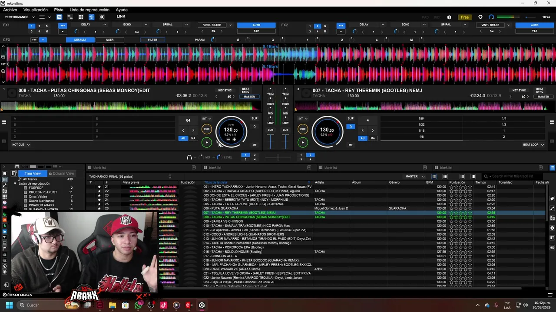Decrease deck 1 BPM with minus button
Viewport: 556px width, 312px height.
(x=228, y=140)
